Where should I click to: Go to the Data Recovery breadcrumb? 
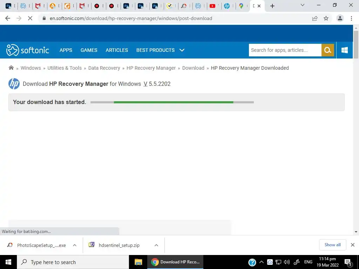(104, 68)
